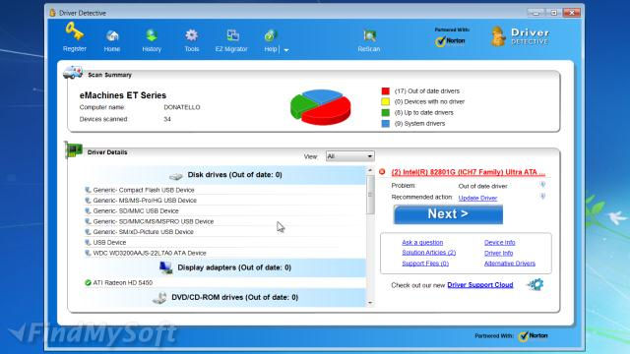Open the View filter dropdown
The height and width of the screenshot is (354, 630).
click(350, 156)
